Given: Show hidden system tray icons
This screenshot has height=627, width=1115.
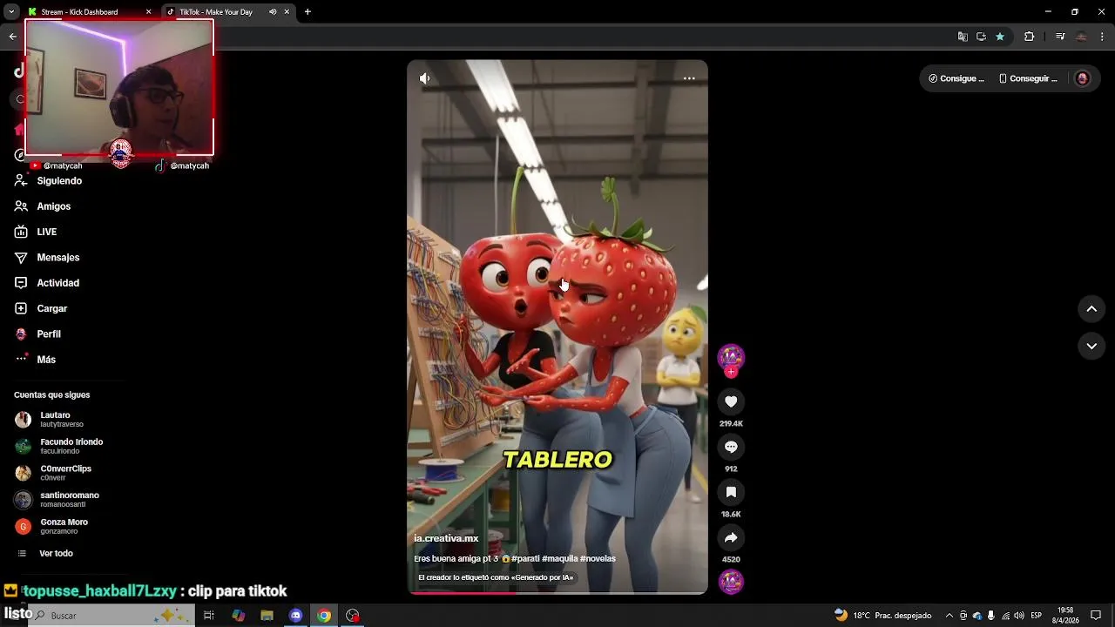Looking at the screenshot, I should [949, 616].
